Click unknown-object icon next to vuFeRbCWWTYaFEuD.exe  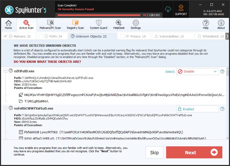point(11,108)
